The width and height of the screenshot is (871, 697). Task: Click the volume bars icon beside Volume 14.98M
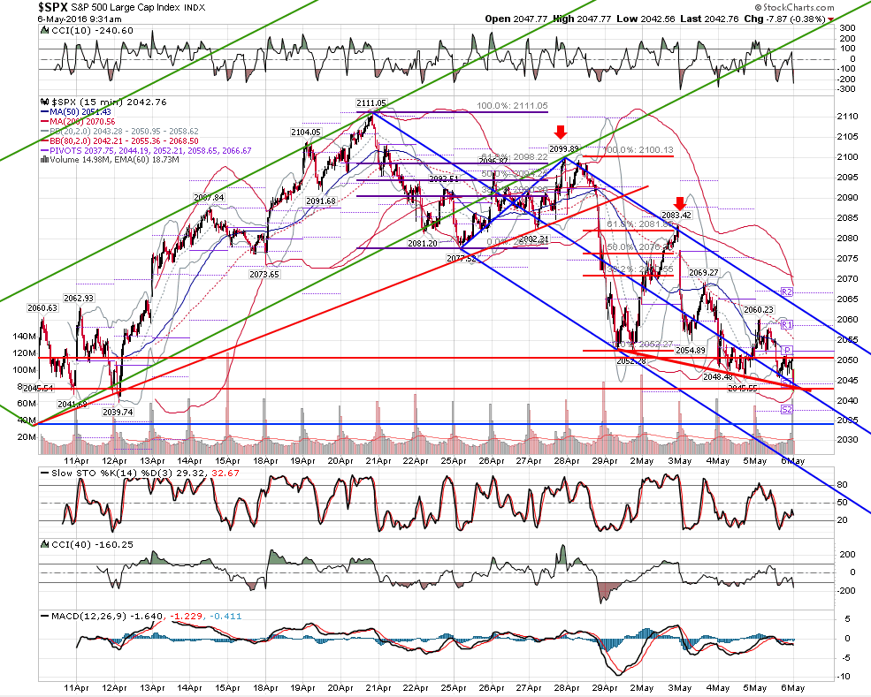click(45, 160)
